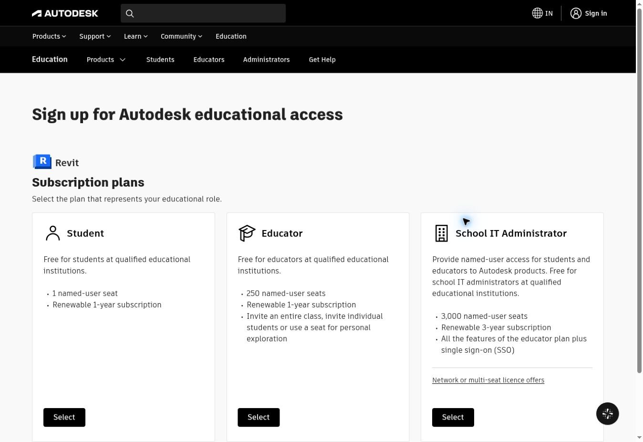Screen dimensions: 643x442
Task: Select the Student plan
Action: [x=64, y=417]
